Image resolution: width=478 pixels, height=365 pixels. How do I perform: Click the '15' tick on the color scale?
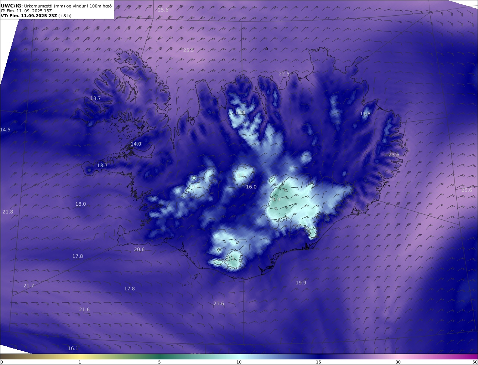pos(319,362)
